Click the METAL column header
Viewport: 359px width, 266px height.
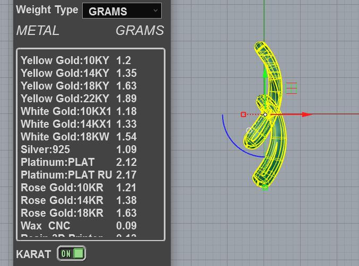pos(38,30)
